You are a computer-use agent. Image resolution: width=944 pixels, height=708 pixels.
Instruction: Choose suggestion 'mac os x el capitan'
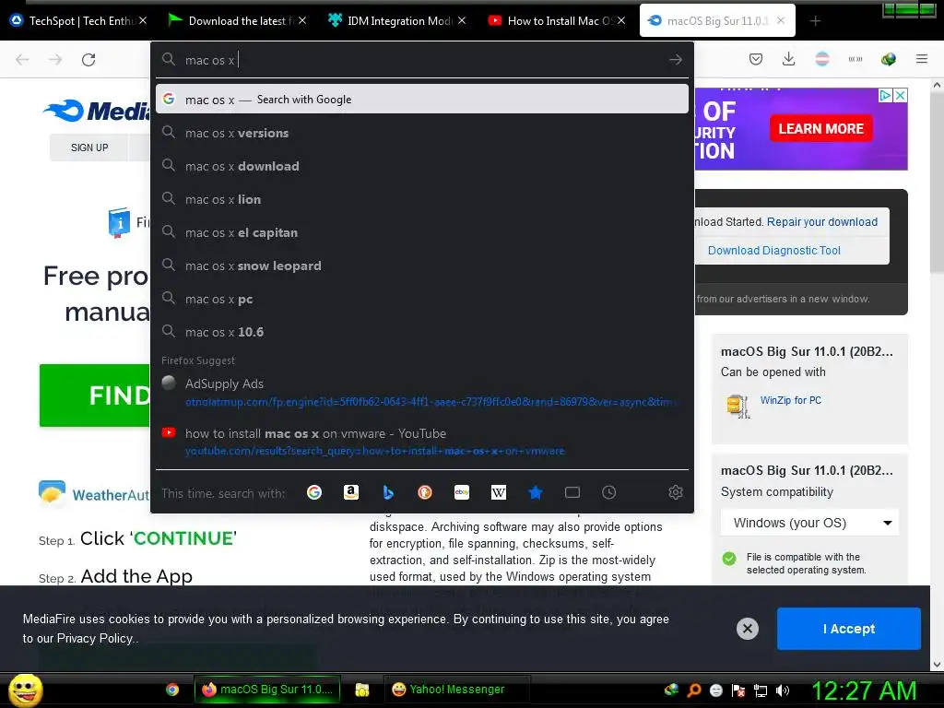point(422,232)
